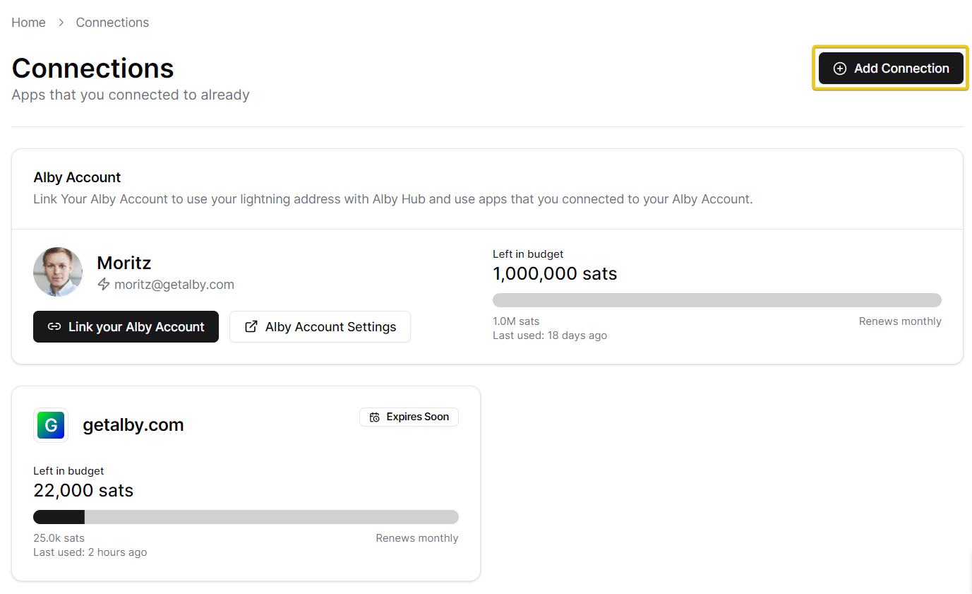The height and width of the screenshot is (594, 972).
Task: Go to Home via breadcrumb
Action: [28, 23]
